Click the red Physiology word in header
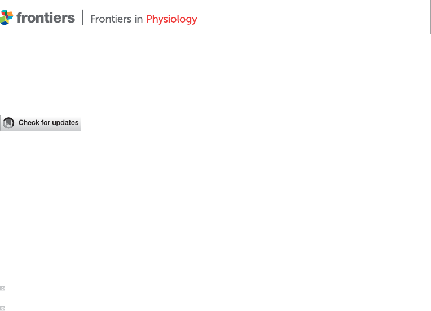Screen dimensions: 431x311 [171, 19]
